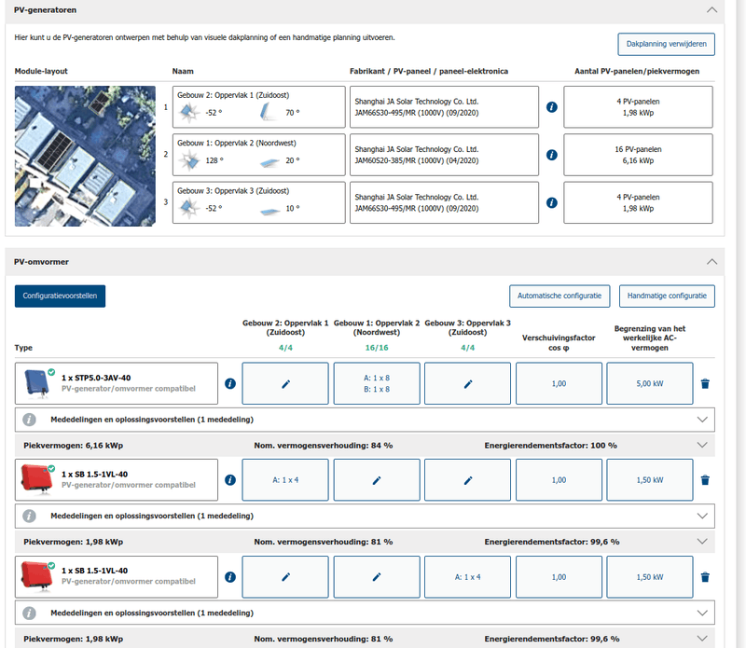746x648 pixels.
Task: Delete the STP5.0-3AV-40 inverter
Action: point(705,383)
